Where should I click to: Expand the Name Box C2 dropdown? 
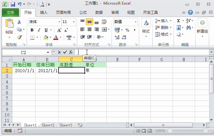48,52
